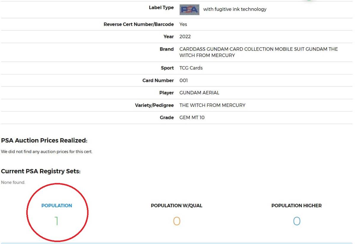Screen dimensions: 355x244
Task: Click the blue Population Higher value 0
Action: (296, 221)
